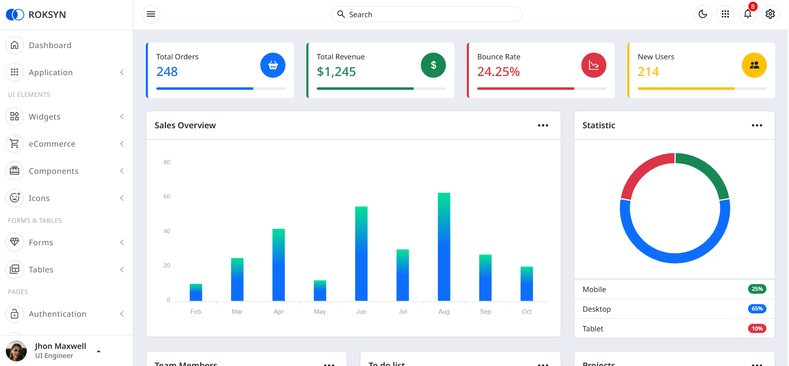Open the Tables menu item
789x366 pixels.
point(66,269)
